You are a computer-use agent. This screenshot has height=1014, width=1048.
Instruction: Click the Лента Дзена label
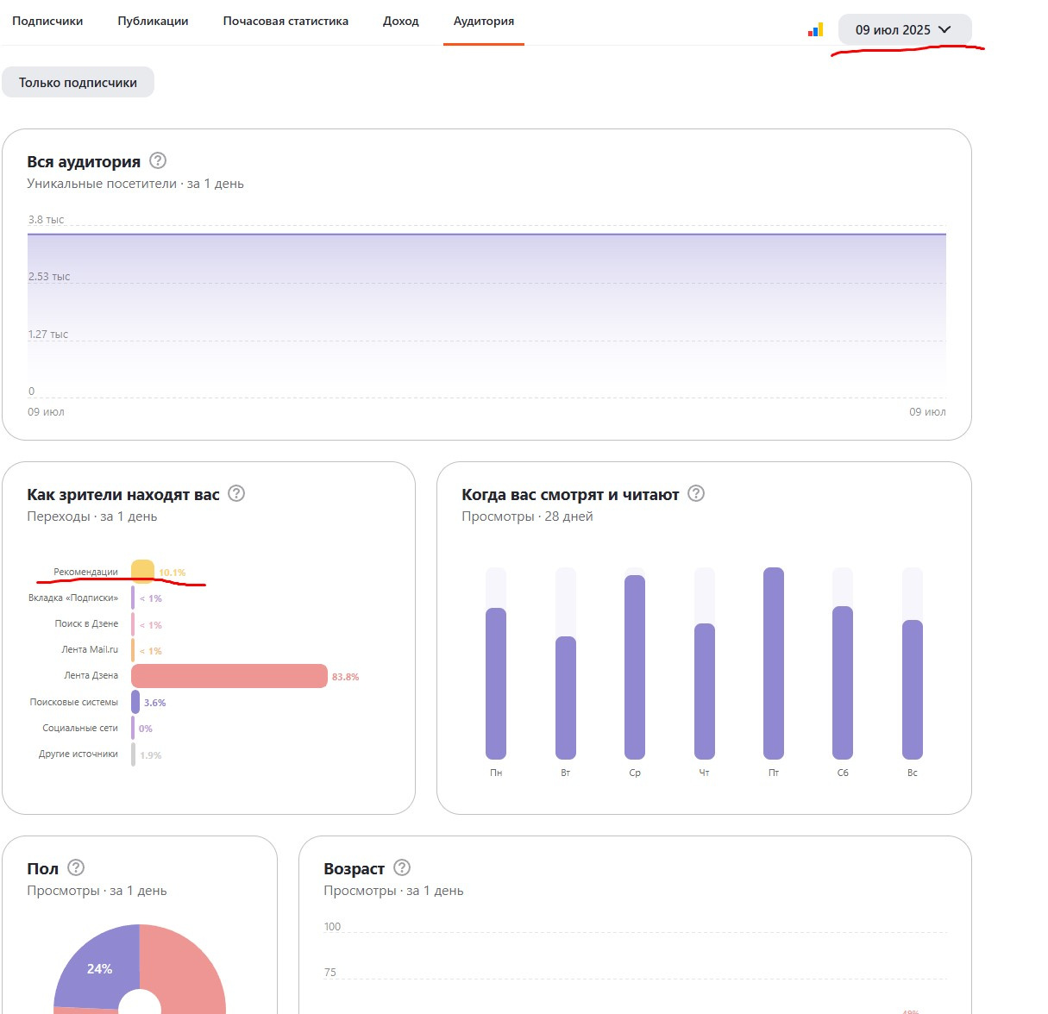pyautogui.click(x=91, y=675)
